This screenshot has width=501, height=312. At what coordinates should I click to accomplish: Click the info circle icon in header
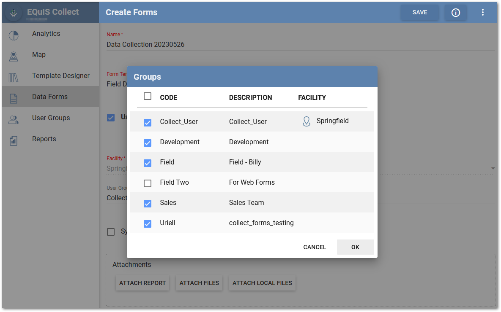coord(455,13)
